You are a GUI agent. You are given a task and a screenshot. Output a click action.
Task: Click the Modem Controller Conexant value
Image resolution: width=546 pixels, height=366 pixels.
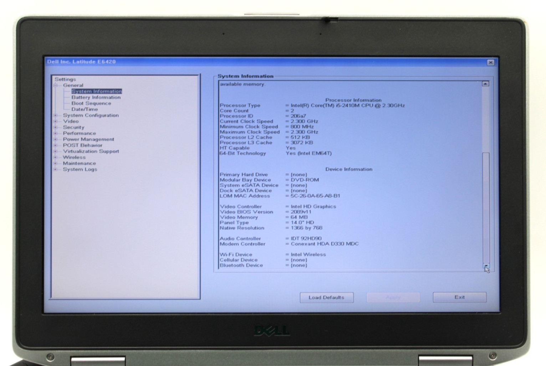tap(325, 244)
